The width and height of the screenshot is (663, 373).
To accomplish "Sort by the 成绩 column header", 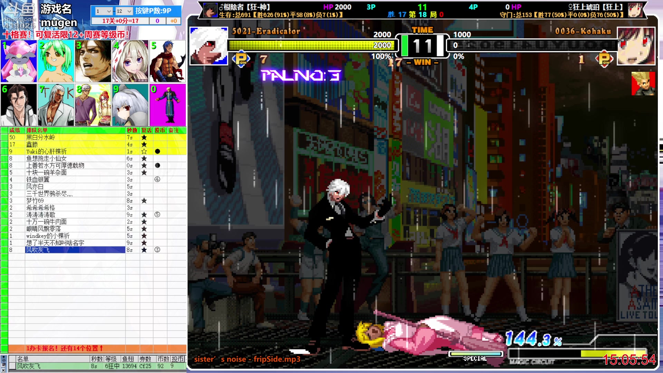I will point(15,130).
